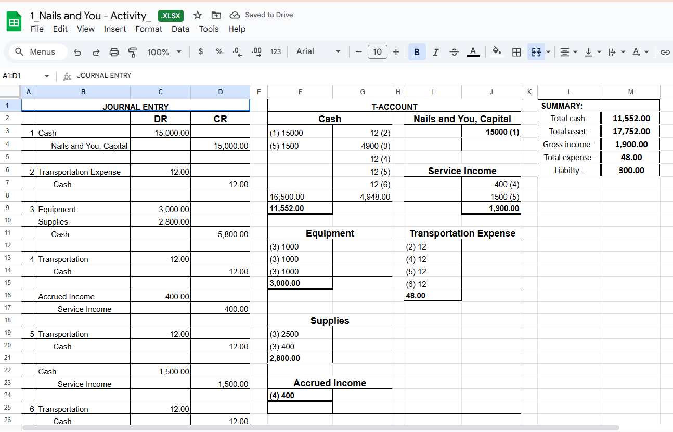The height and width of the screenshot is (432, 673).
Task: Click the document title text
Action: [x=91, y=16]
